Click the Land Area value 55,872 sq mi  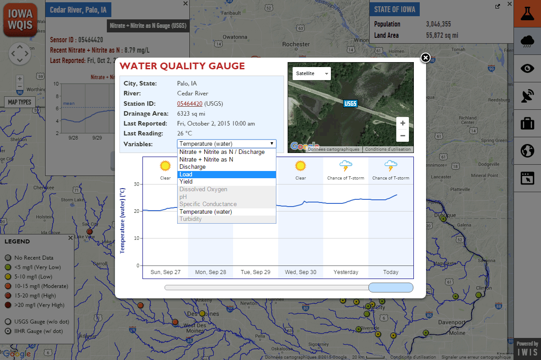click(x=442, y=35)
